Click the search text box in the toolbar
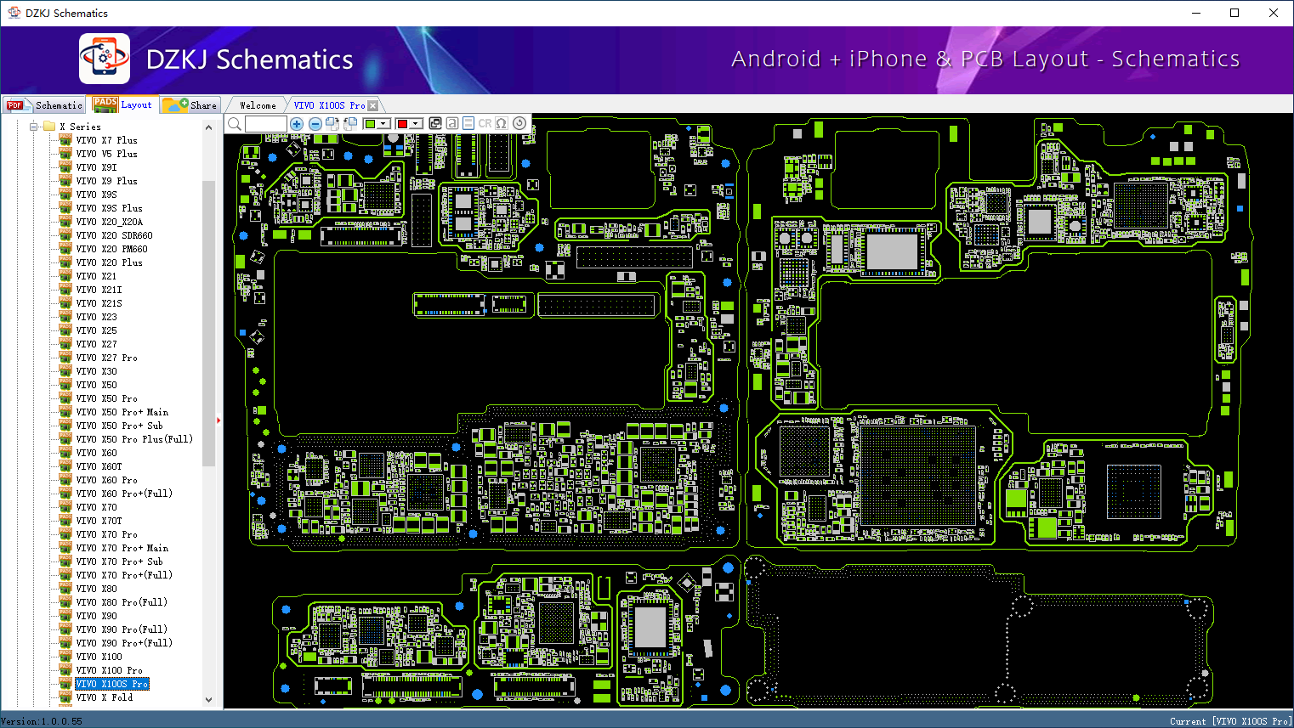 coord(266,124)
